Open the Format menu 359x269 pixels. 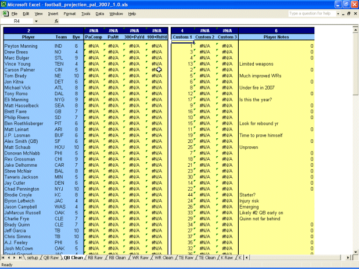click(70, 14)
